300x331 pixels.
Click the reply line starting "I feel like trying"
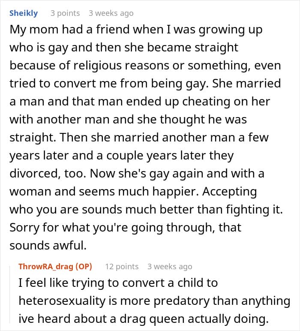coord(118,283)
